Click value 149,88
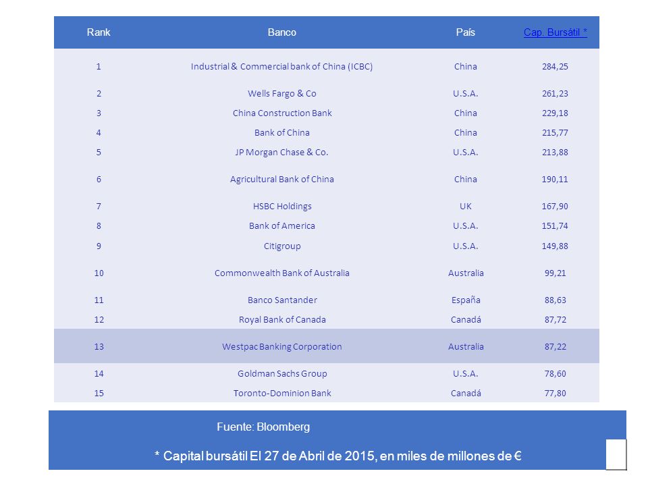This screenshot has height=486, width=648. (x=555, y=246)
